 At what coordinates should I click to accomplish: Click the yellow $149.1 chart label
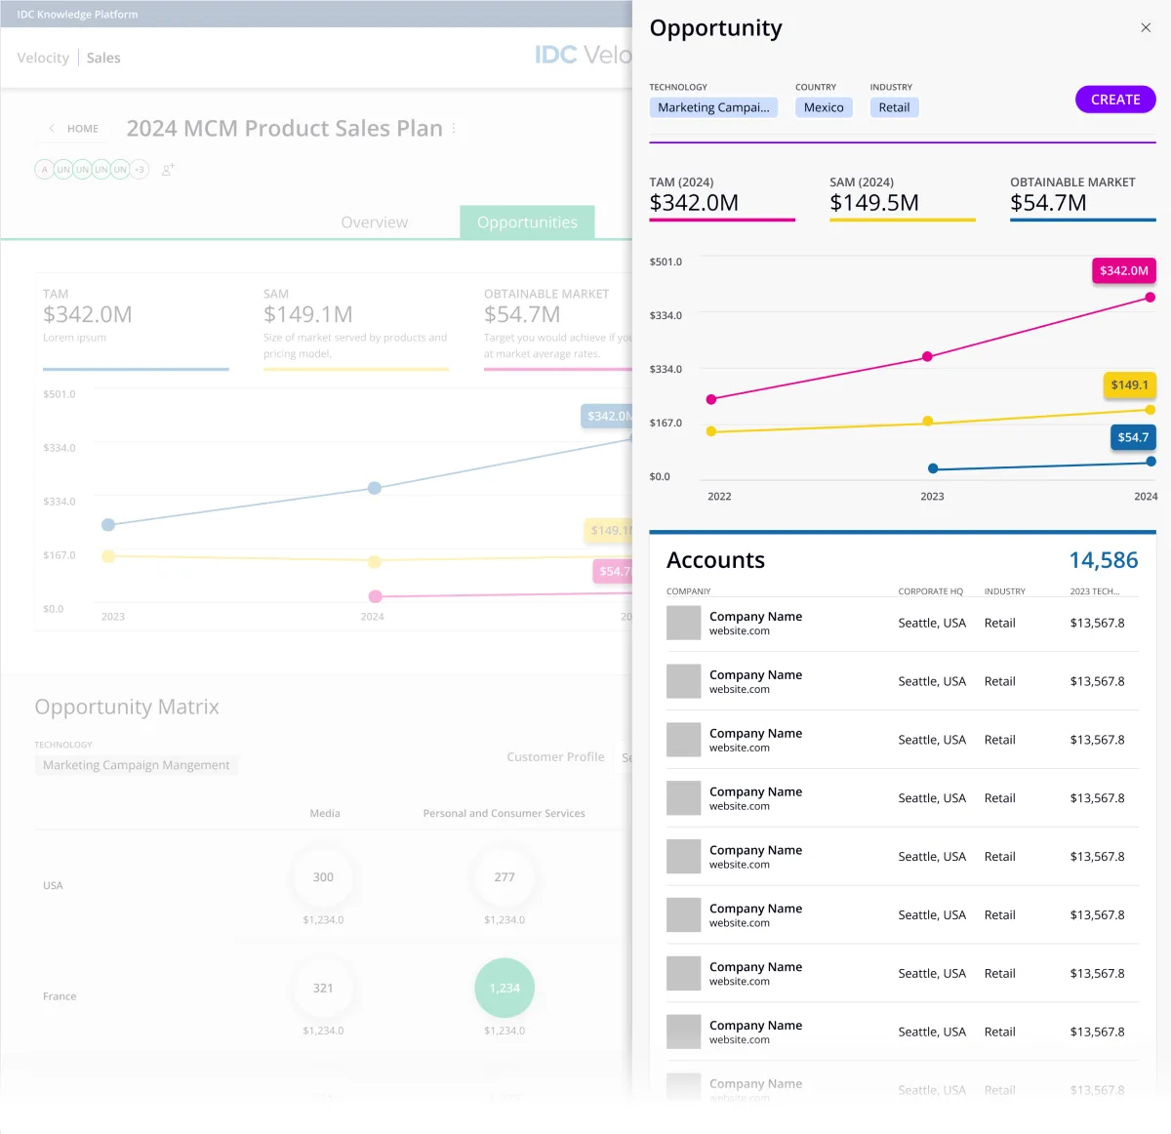tap(1129, 385)
